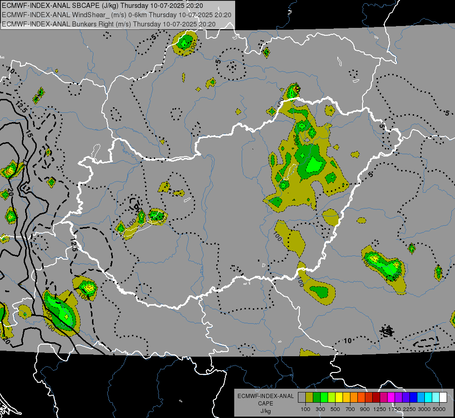Image resolution: width=455 pixels, height=418 pixels.
Task: Select the yellow-green legend swatch
Action: pos(331,398)
